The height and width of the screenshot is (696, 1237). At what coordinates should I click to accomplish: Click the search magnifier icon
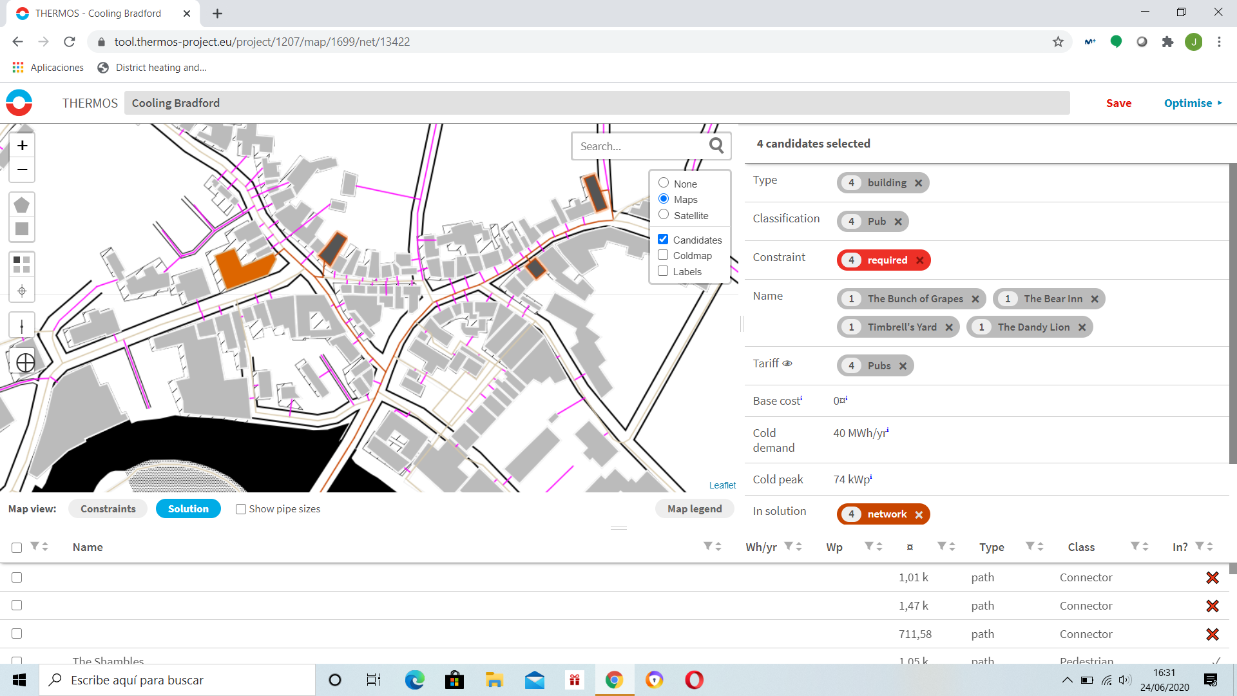(x=716, y=146)
